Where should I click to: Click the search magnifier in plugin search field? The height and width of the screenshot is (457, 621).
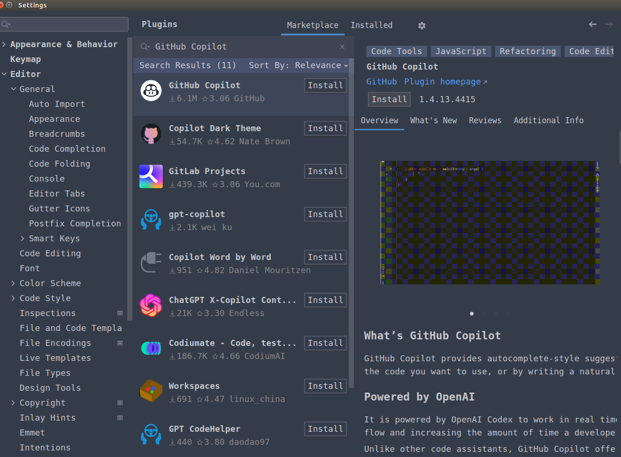coord(145,47)
